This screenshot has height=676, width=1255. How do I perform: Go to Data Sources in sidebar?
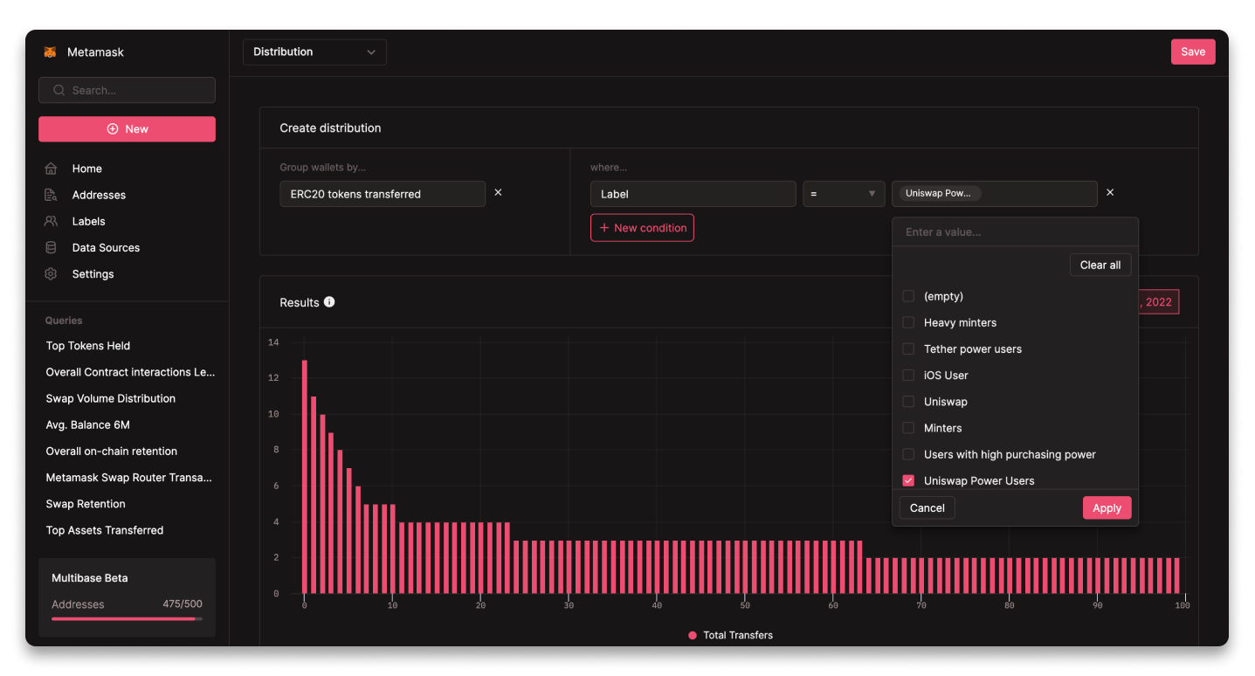click(106, 247)
